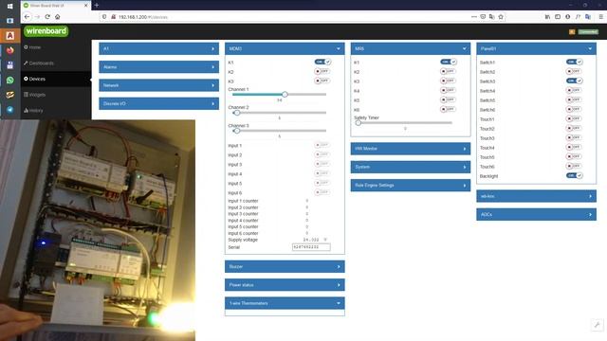The height and width of the screenshot is (341, 607).
Task: Open WhatsApp from the taskbar
Action: (10, 80)
